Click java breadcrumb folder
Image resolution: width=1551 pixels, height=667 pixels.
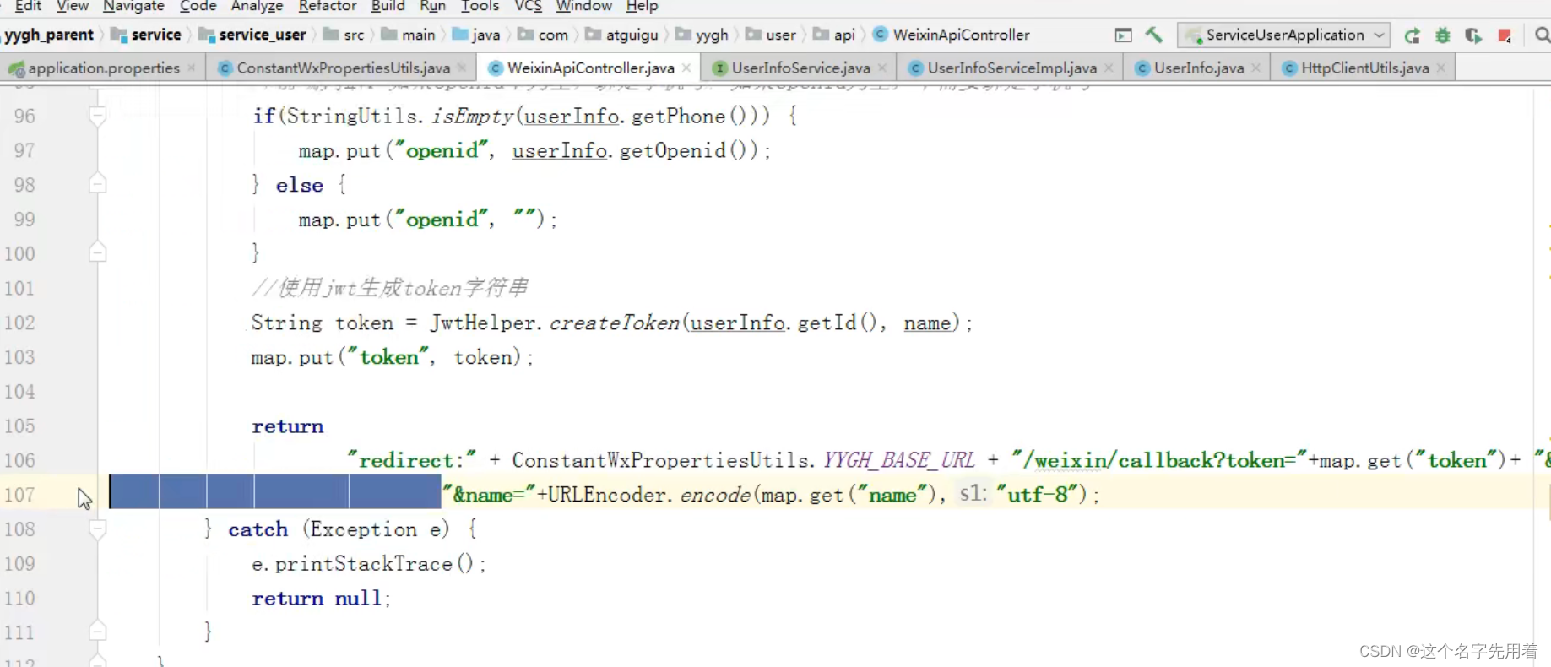point(476,35)
